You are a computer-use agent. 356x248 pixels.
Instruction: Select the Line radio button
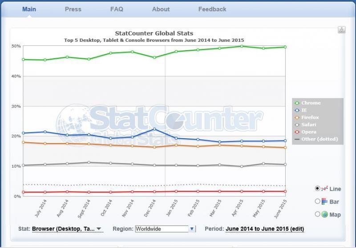(x=317, y=188)
